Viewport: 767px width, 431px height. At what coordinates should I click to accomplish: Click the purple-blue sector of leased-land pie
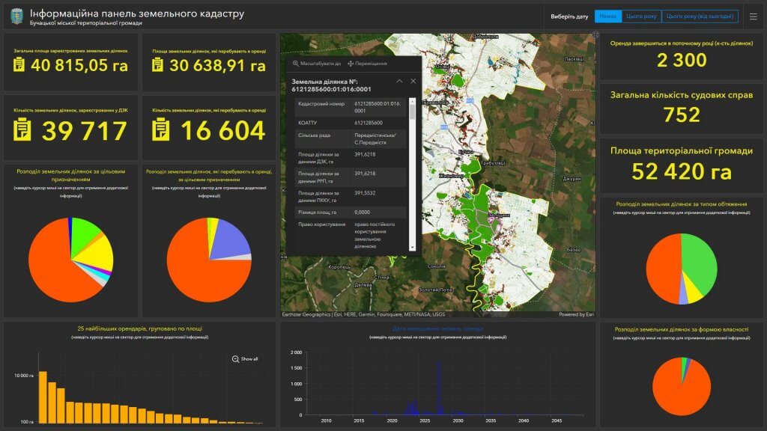pos(230,239)
